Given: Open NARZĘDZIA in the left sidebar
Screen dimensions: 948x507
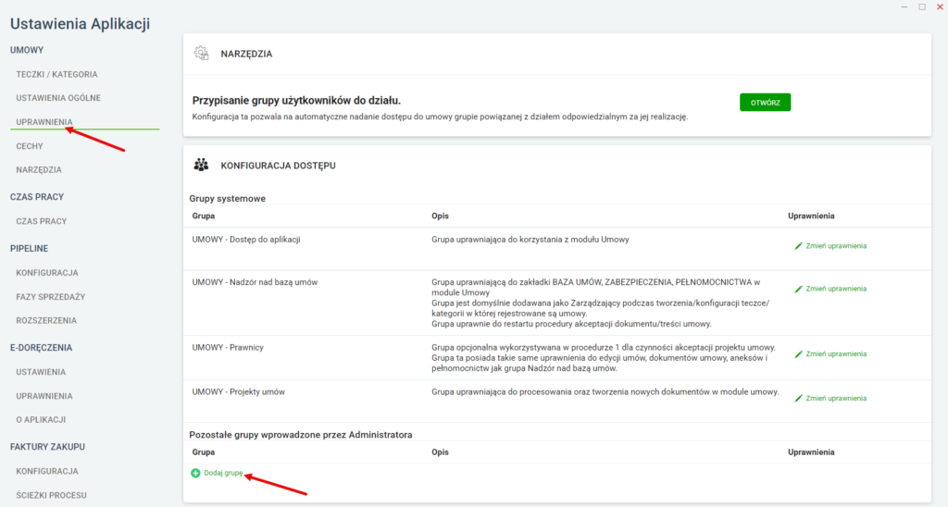Looking at the screenshot, I should tap(39, 170).
